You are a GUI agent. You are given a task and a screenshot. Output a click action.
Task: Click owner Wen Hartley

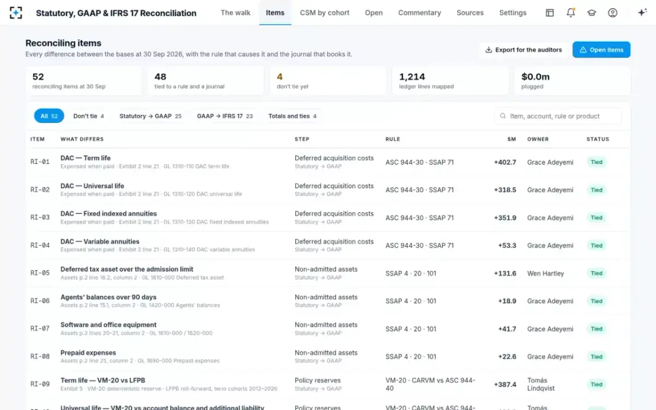[546, 273]
